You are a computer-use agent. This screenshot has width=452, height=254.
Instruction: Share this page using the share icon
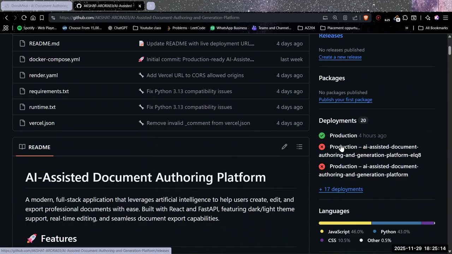pyautogui.click(x=355, y=18)
